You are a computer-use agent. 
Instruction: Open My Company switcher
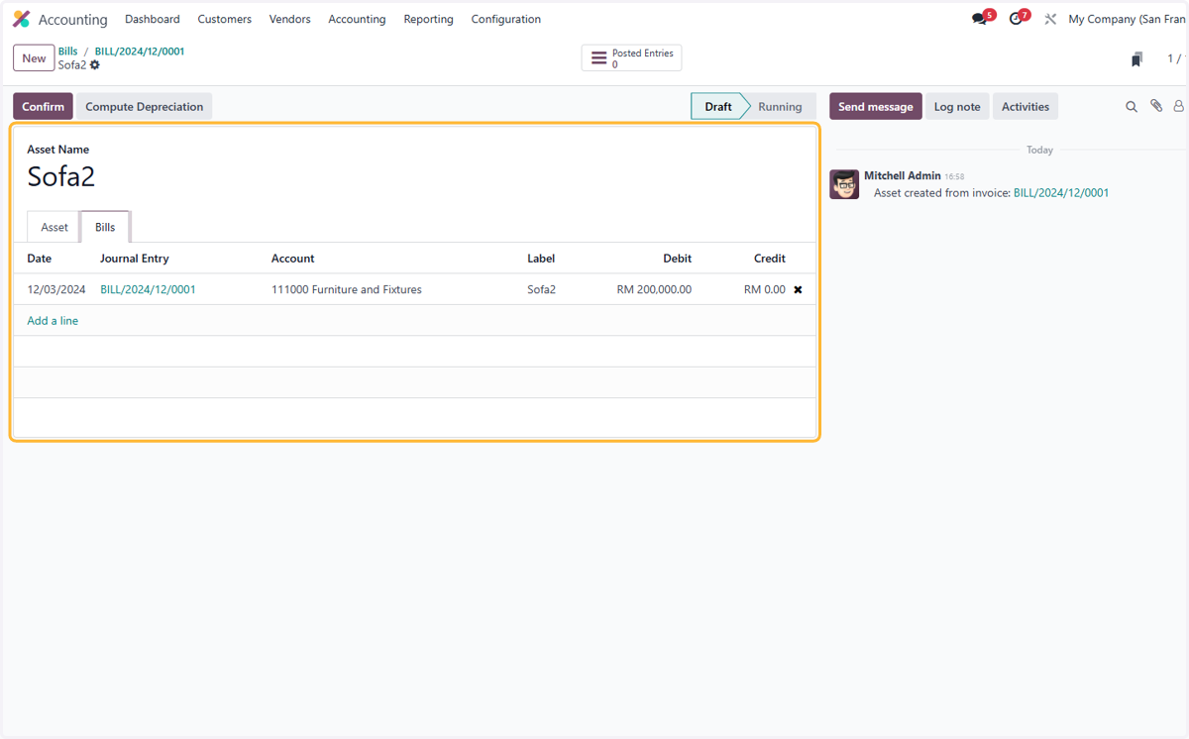(1127, 19)
